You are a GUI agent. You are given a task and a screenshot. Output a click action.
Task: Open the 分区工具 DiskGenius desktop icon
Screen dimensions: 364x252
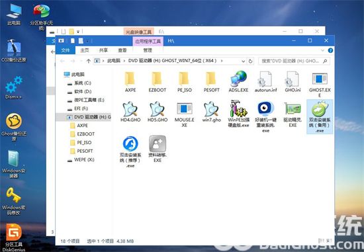[14, 237]
